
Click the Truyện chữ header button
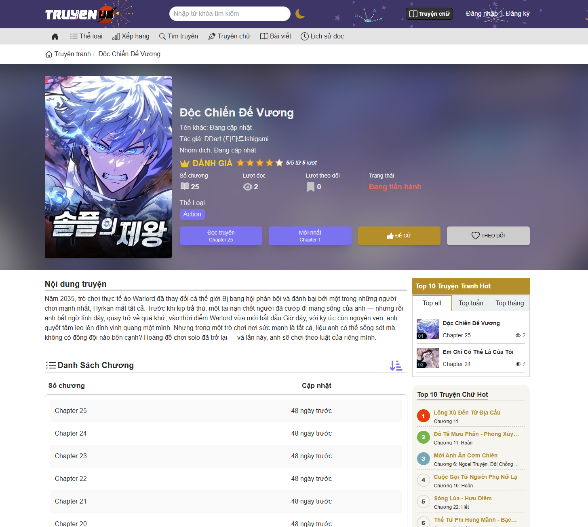[x=429, y=14]
